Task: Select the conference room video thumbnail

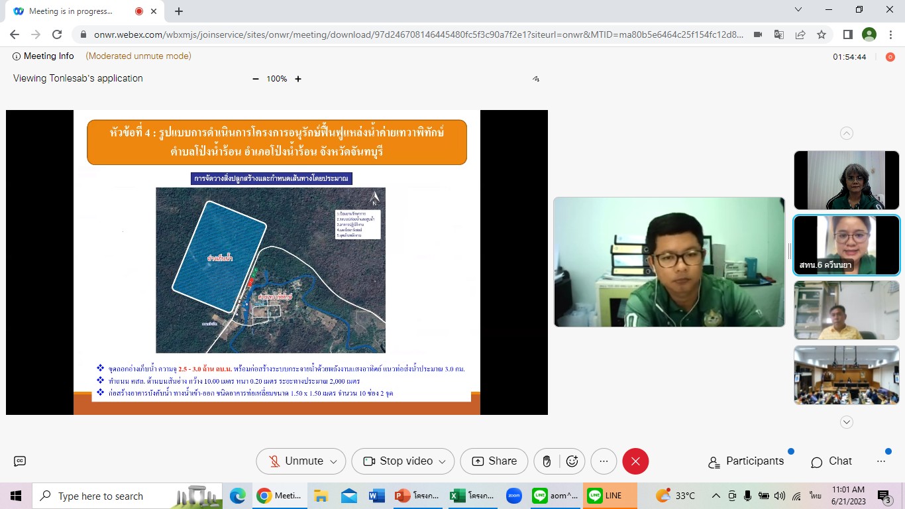Action: pyautogui.click(x=847, y=375)
